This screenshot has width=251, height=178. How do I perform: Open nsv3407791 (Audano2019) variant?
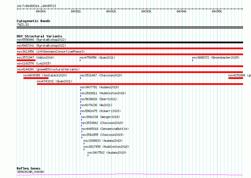point(100,87)
